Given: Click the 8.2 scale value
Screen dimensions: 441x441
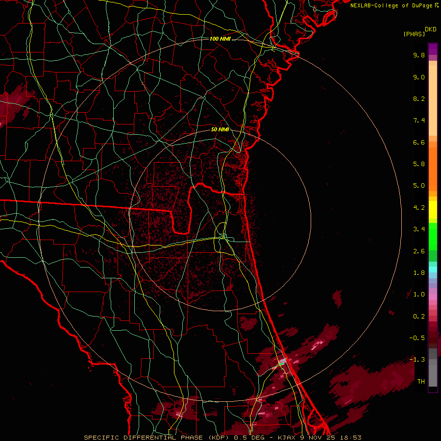Looking at the screenshot, I should (x=419, y=98).
